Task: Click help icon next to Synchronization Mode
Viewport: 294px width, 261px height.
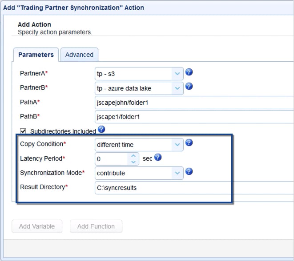Action: pos(189,171)
